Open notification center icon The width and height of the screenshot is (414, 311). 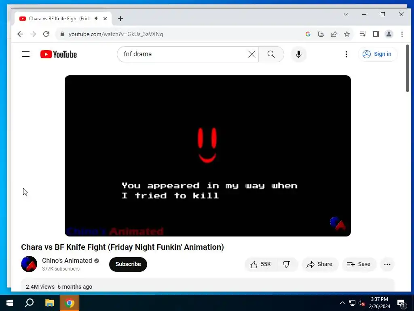click(x=401, y=303)
